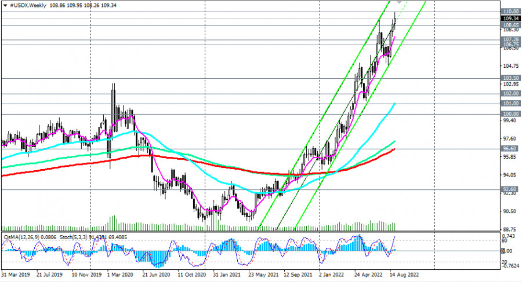Click the 21 Jun 2020 date label
Image resolution: width=522 pixels, height=282 pixels.
[x=157, y=274]
